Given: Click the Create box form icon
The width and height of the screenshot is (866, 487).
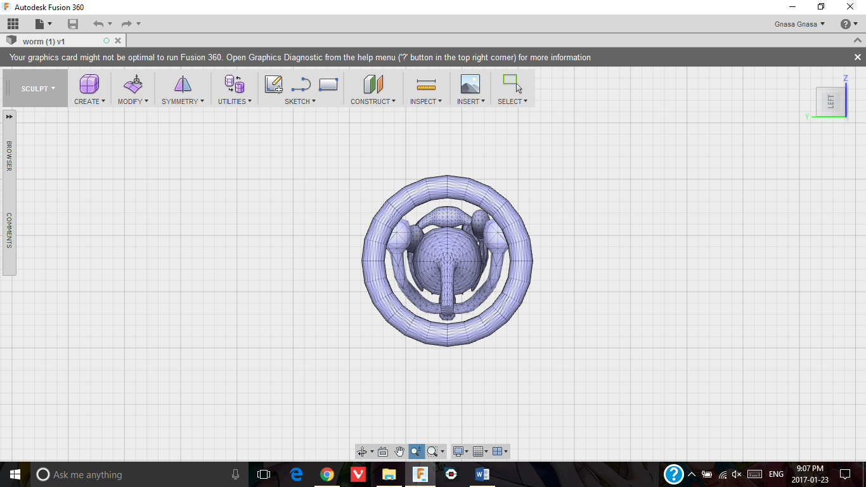Looking at the screenshot, I should click(89, 84).
